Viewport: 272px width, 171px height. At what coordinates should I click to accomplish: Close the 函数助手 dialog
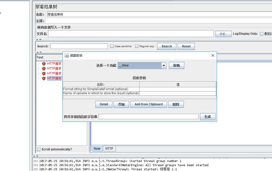click(x=213, y=55)
